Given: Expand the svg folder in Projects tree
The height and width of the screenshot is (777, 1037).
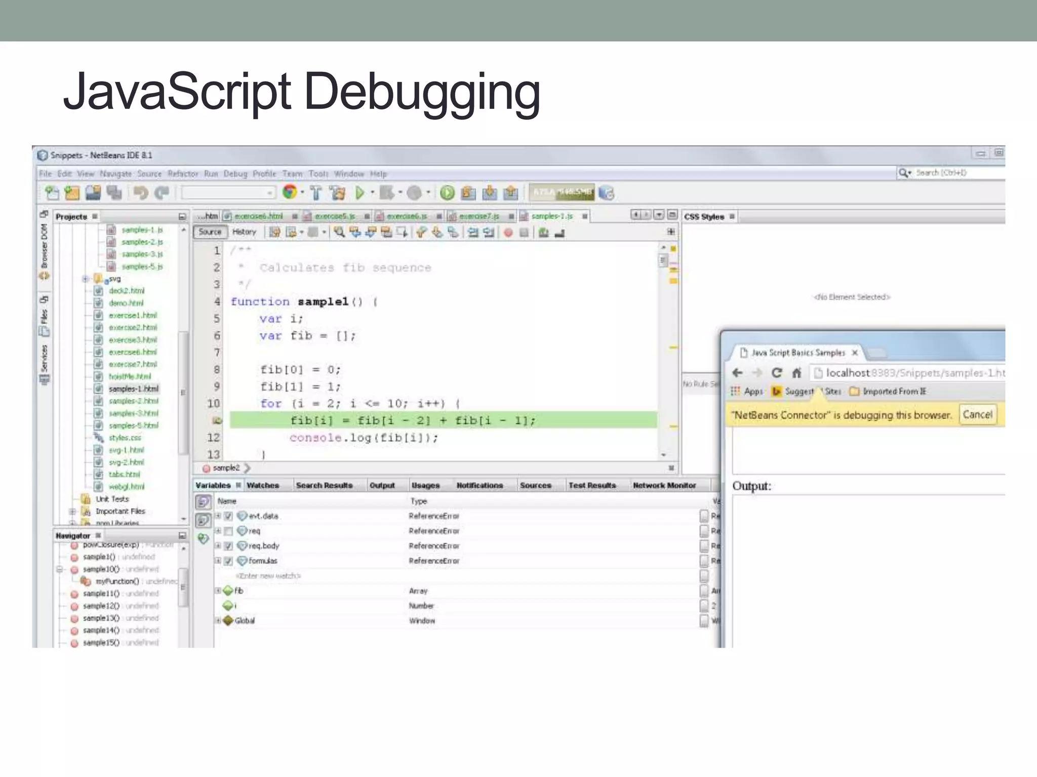Looking at the screenshot, I should pos(86,279).
